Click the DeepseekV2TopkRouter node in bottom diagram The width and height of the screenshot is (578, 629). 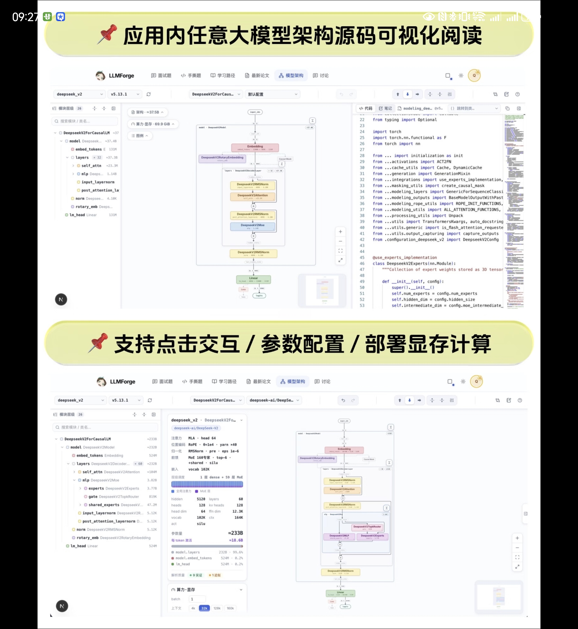coord(367,527)
